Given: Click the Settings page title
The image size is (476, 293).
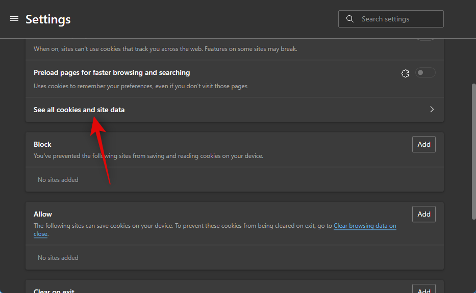Looking at the screenshot, I should point(48,19).
